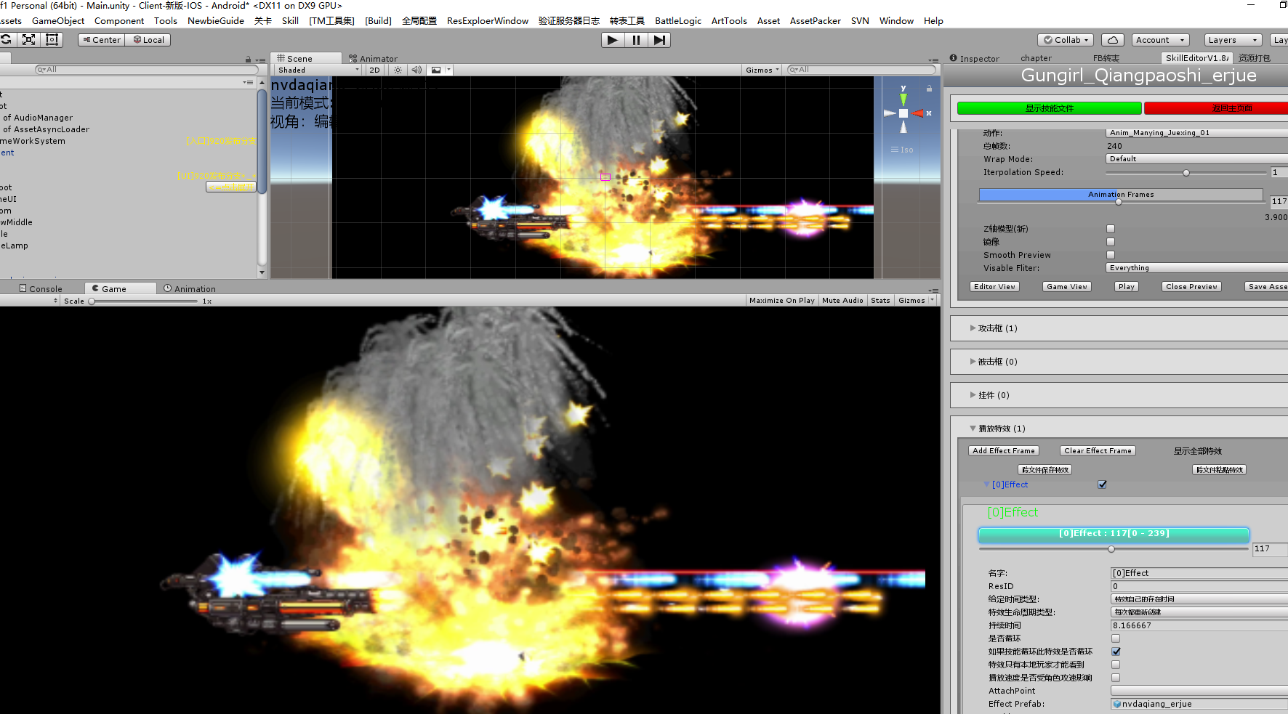Toggle the Center pivot mode button
Screen dimensions: 1288x714
[x=102, y=40]
